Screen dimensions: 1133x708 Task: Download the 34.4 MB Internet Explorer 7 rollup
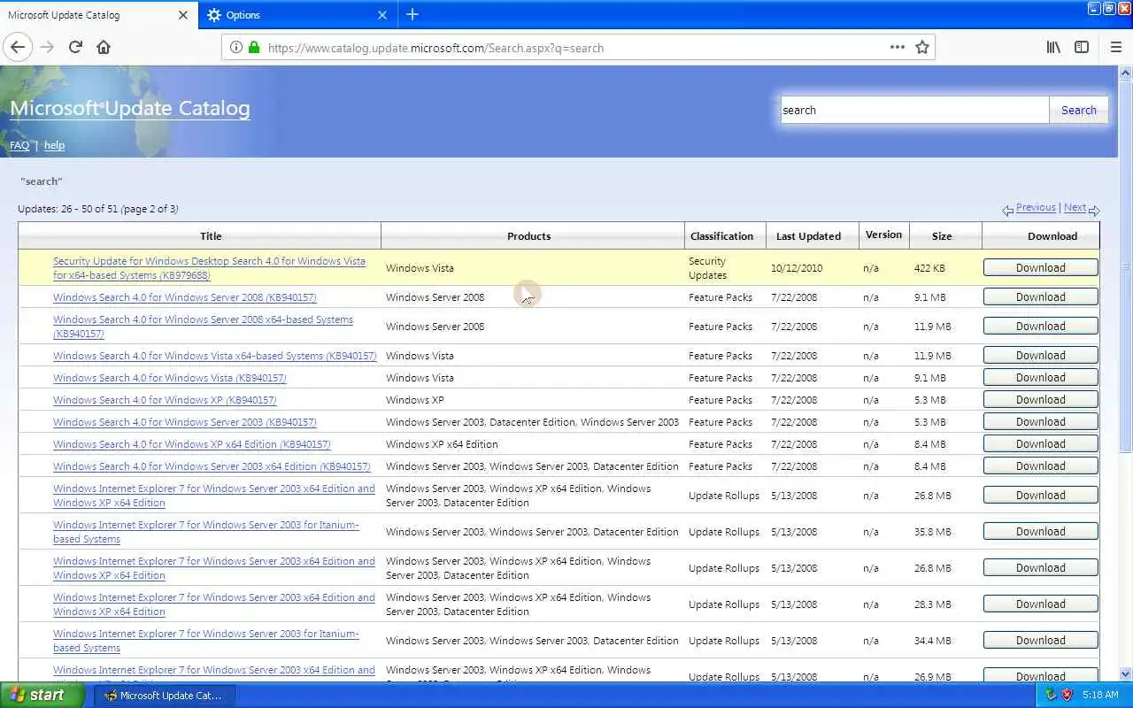pos(1040,640)
